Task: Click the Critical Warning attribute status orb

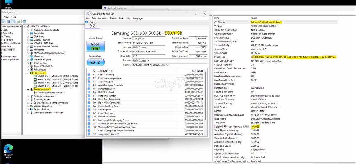Action: 89,75
